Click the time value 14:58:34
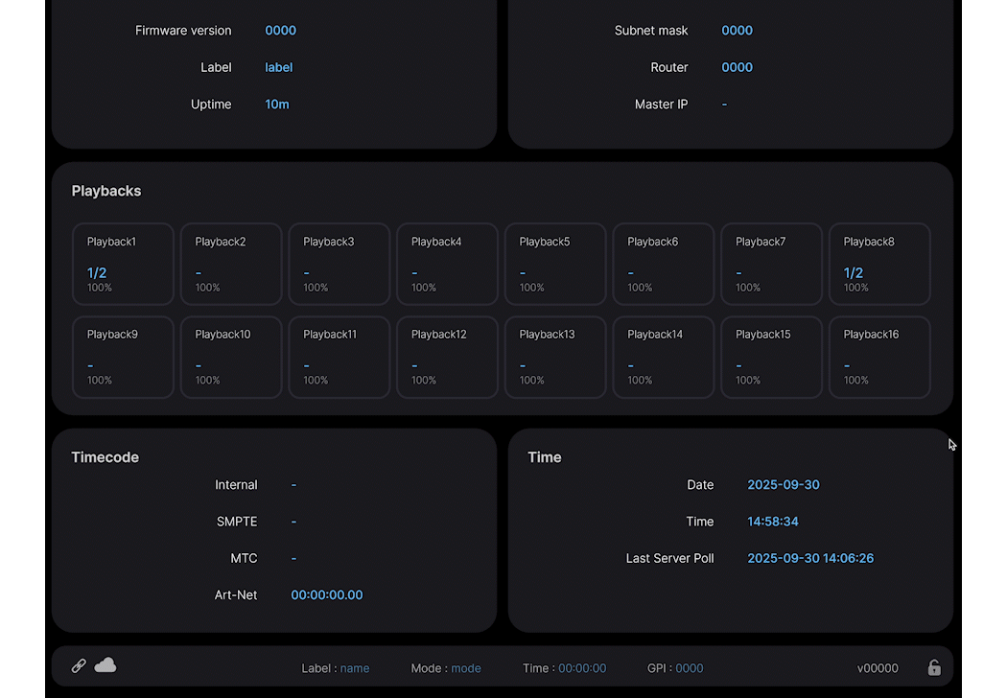1007x698 pixels. (x=773, y=522)
